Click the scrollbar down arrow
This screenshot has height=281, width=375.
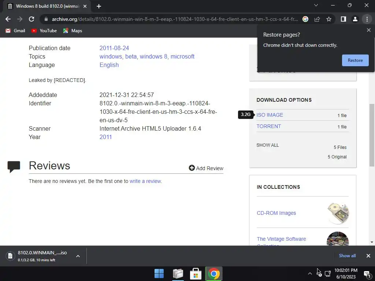click(x=372, y=242)
